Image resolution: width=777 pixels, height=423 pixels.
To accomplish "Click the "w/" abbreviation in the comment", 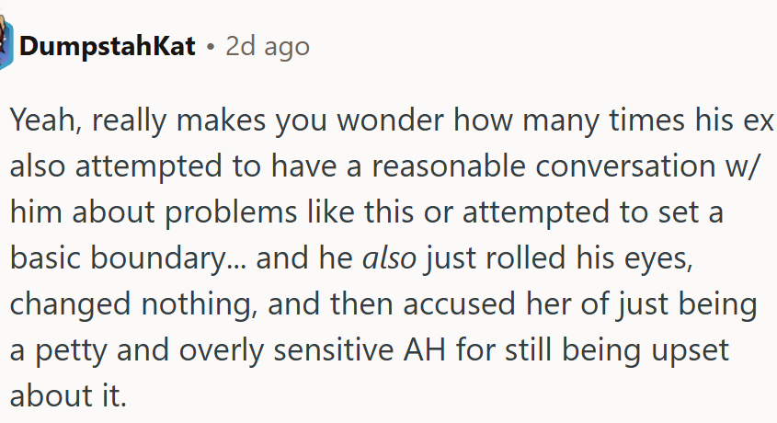I will 747,167.
